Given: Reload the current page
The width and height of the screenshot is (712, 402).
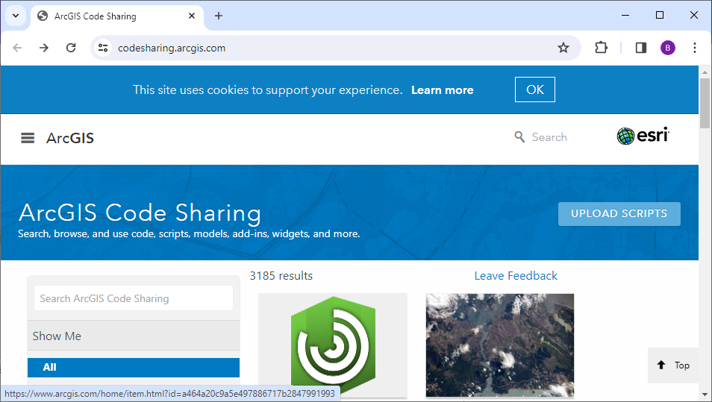Looking at the screenshot, I should 71,48.
